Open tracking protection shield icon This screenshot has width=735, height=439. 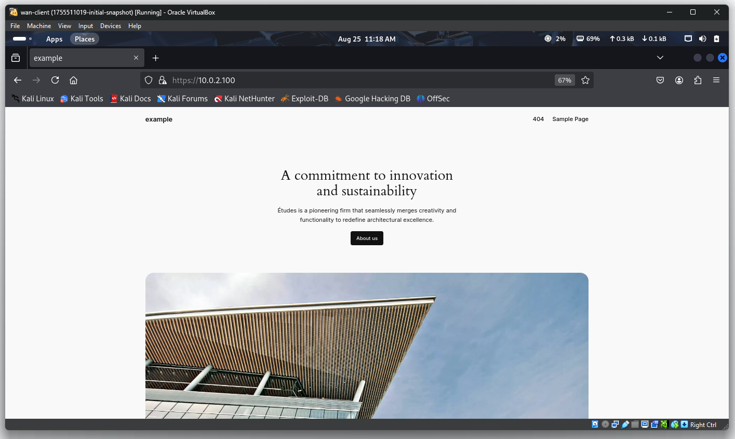point(149,80)
